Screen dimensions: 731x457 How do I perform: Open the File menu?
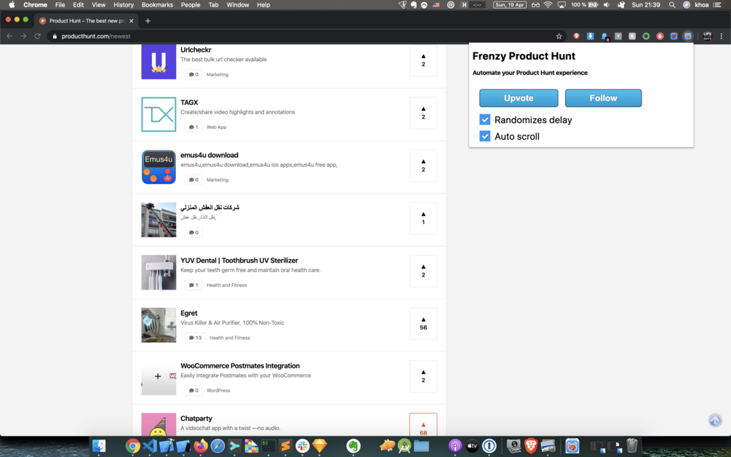[x=60, y=4]
